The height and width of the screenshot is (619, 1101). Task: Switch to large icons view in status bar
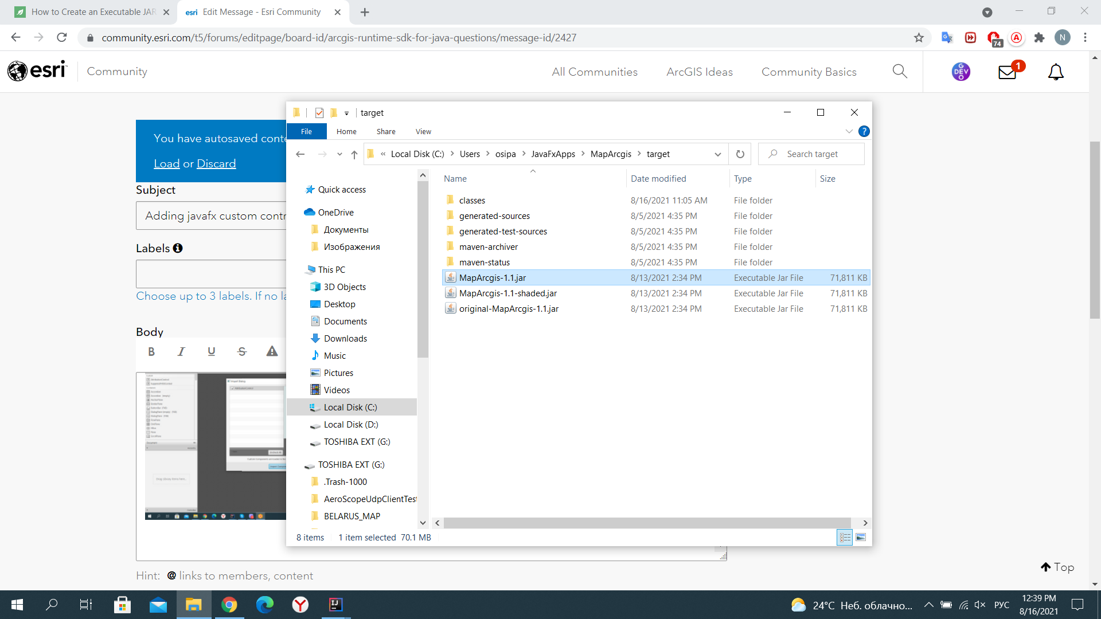tap(861, 537)
